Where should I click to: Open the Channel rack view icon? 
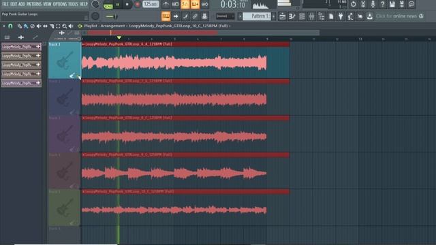[x=302, y=16]
